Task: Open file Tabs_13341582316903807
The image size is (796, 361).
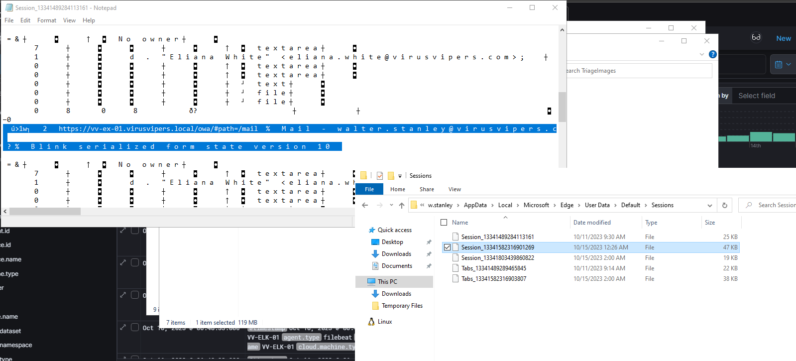Action: point(493,279)
